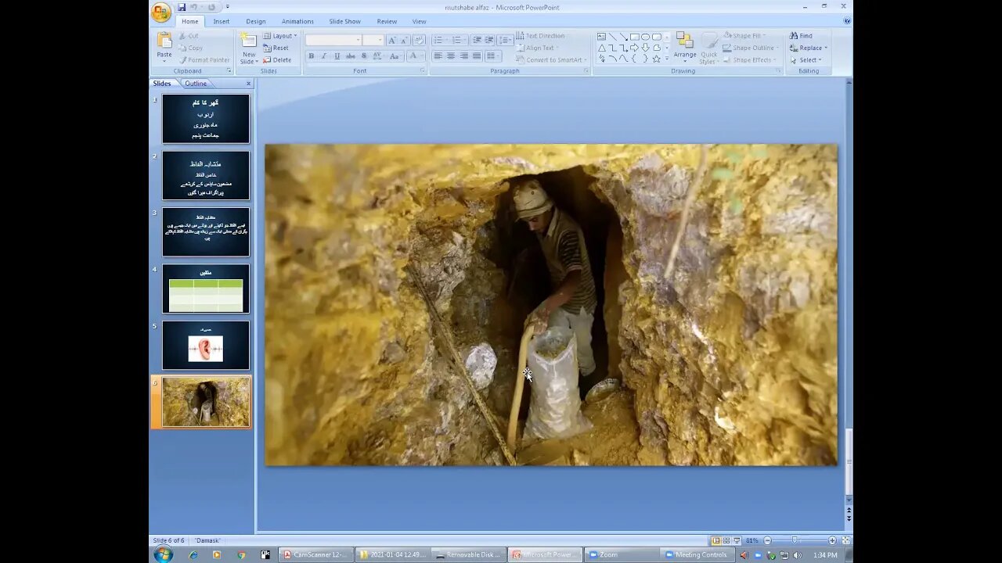This screenshot has height=563, width=1002.
Task: Click the Office button
Action: pyautogui.click(x=161, y=12)
